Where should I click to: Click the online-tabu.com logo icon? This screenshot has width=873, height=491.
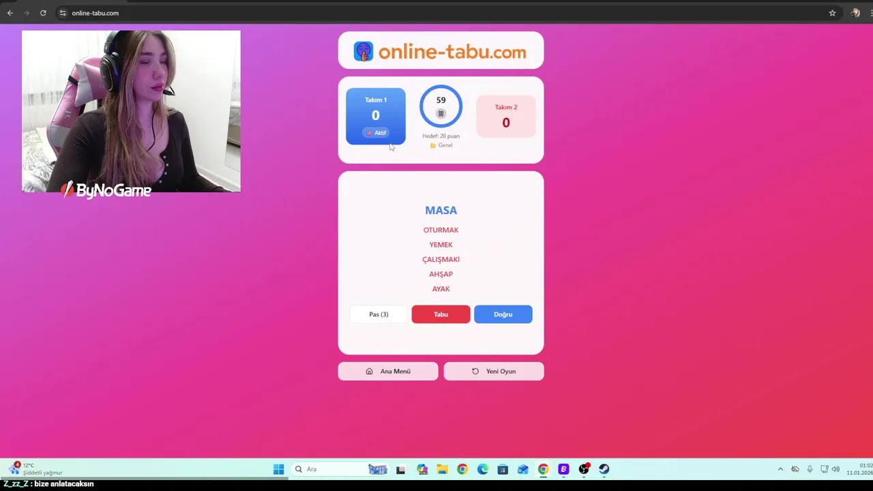(x=364, y=52)
